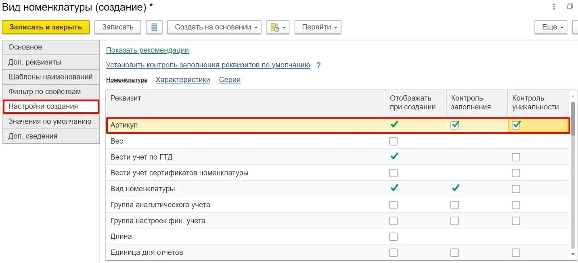Check Контроль заполнения for Группа аналитического учета
The height and width of the screenshot is (263, 578).
pos(454,205)
